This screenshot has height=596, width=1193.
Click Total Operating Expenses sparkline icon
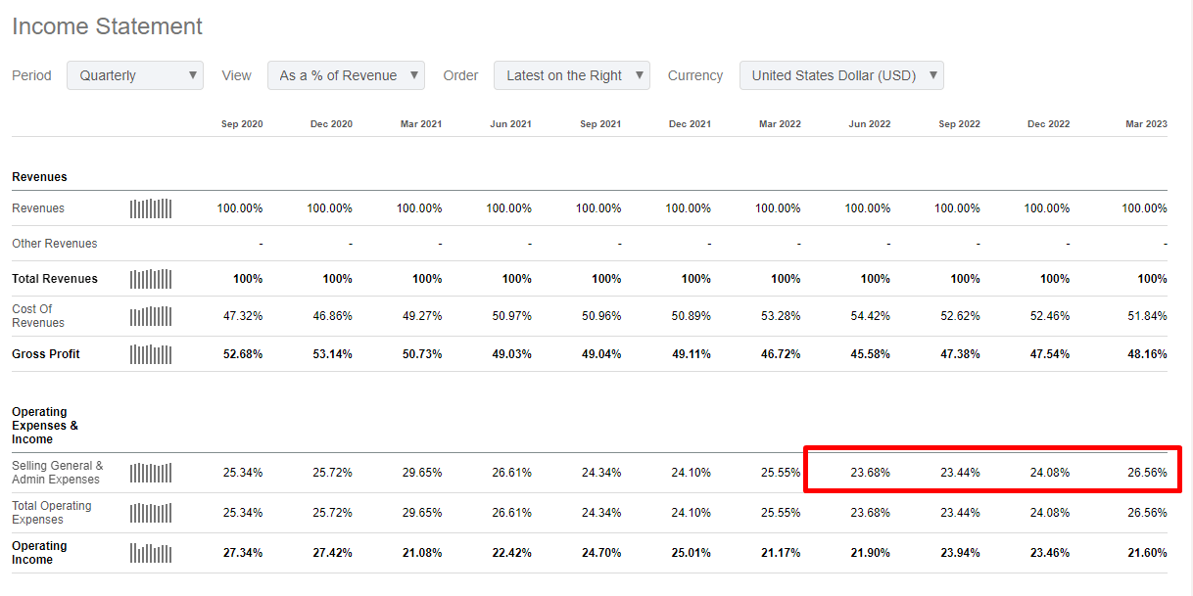(151, 513)
